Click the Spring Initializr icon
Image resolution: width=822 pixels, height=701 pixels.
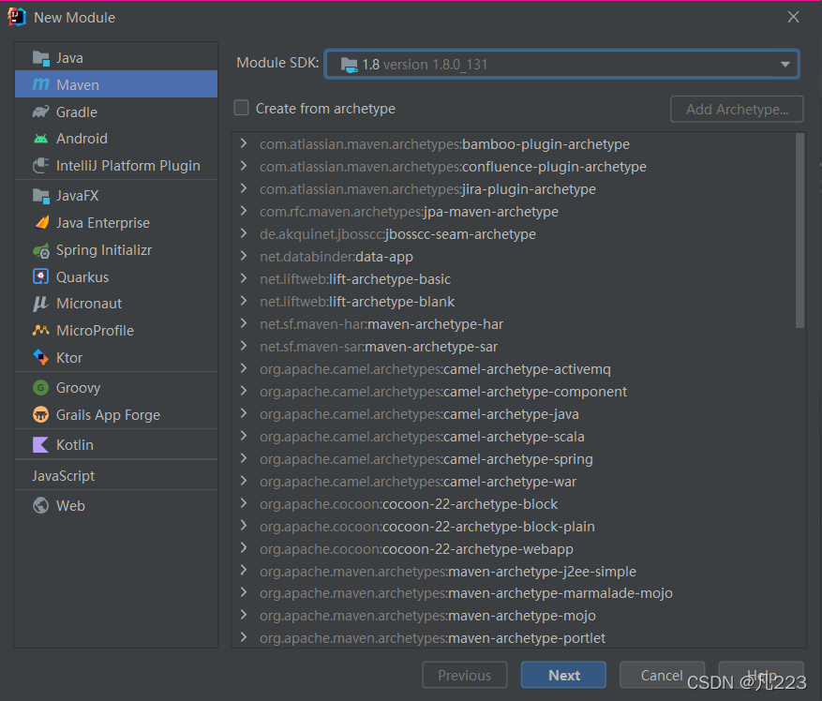tap(41, 250)
